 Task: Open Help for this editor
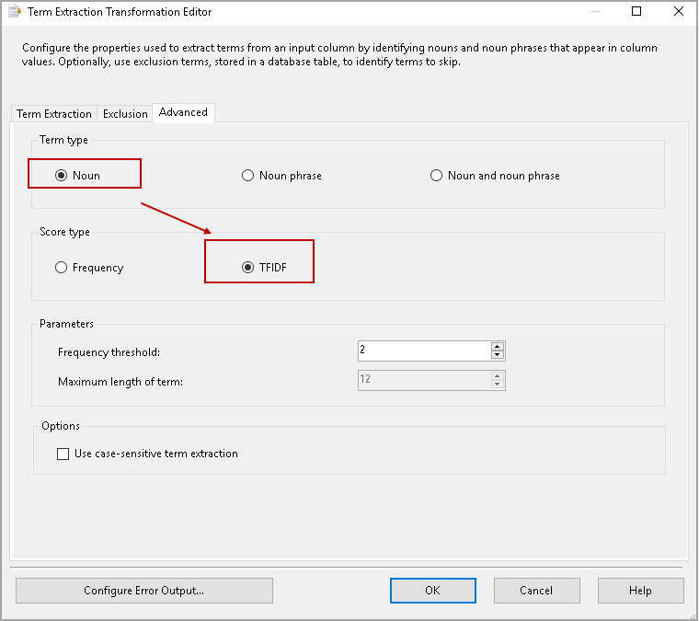click(x=640, y=591)
